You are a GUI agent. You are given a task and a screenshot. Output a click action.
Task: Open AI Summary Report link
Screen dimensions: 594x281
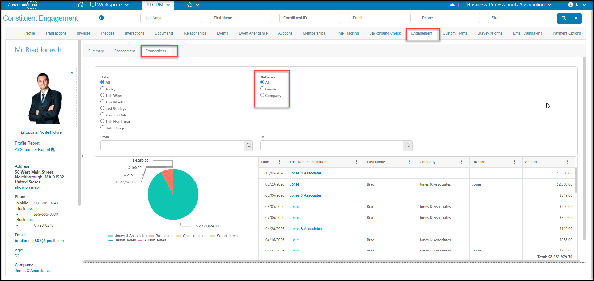click(x=35, y=150)
